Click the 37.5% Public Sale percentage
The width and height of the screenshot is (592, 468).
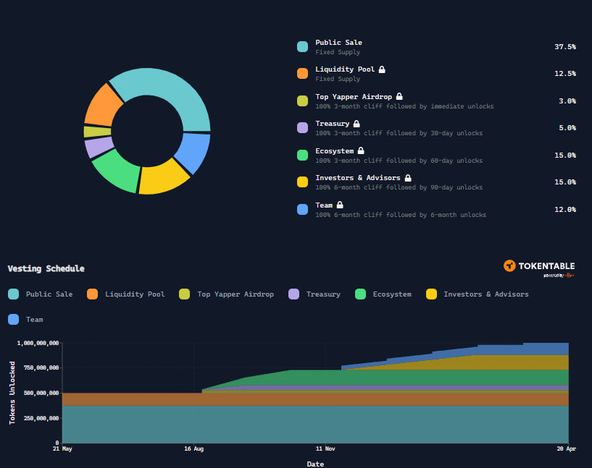565,47
